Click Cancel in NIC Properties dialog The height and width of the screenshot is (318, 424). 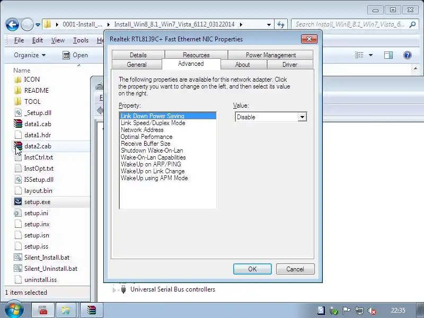(295, 269)
